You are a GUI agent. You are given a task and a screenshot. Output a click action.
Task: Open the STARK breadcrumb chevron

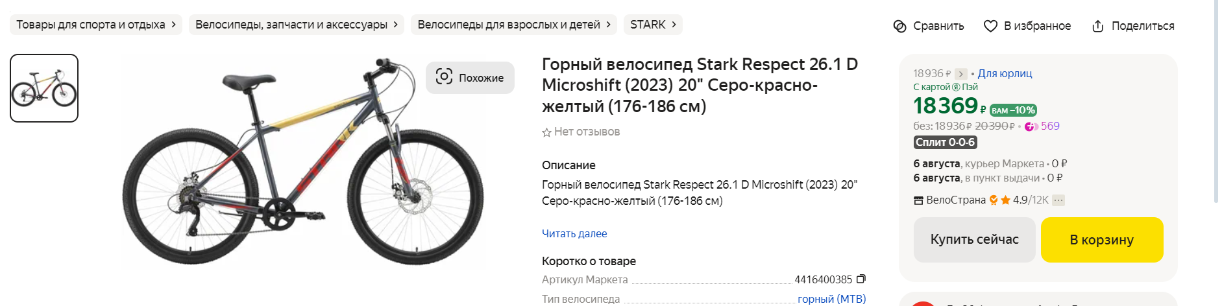coord(674,25)
